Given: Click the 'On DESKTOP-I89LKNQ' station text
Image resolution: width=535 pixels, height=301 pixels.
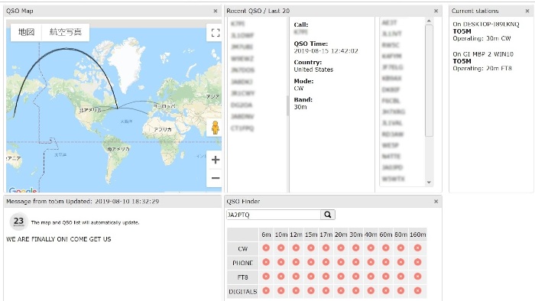Looking at the screenshot, I should (486, 24).
